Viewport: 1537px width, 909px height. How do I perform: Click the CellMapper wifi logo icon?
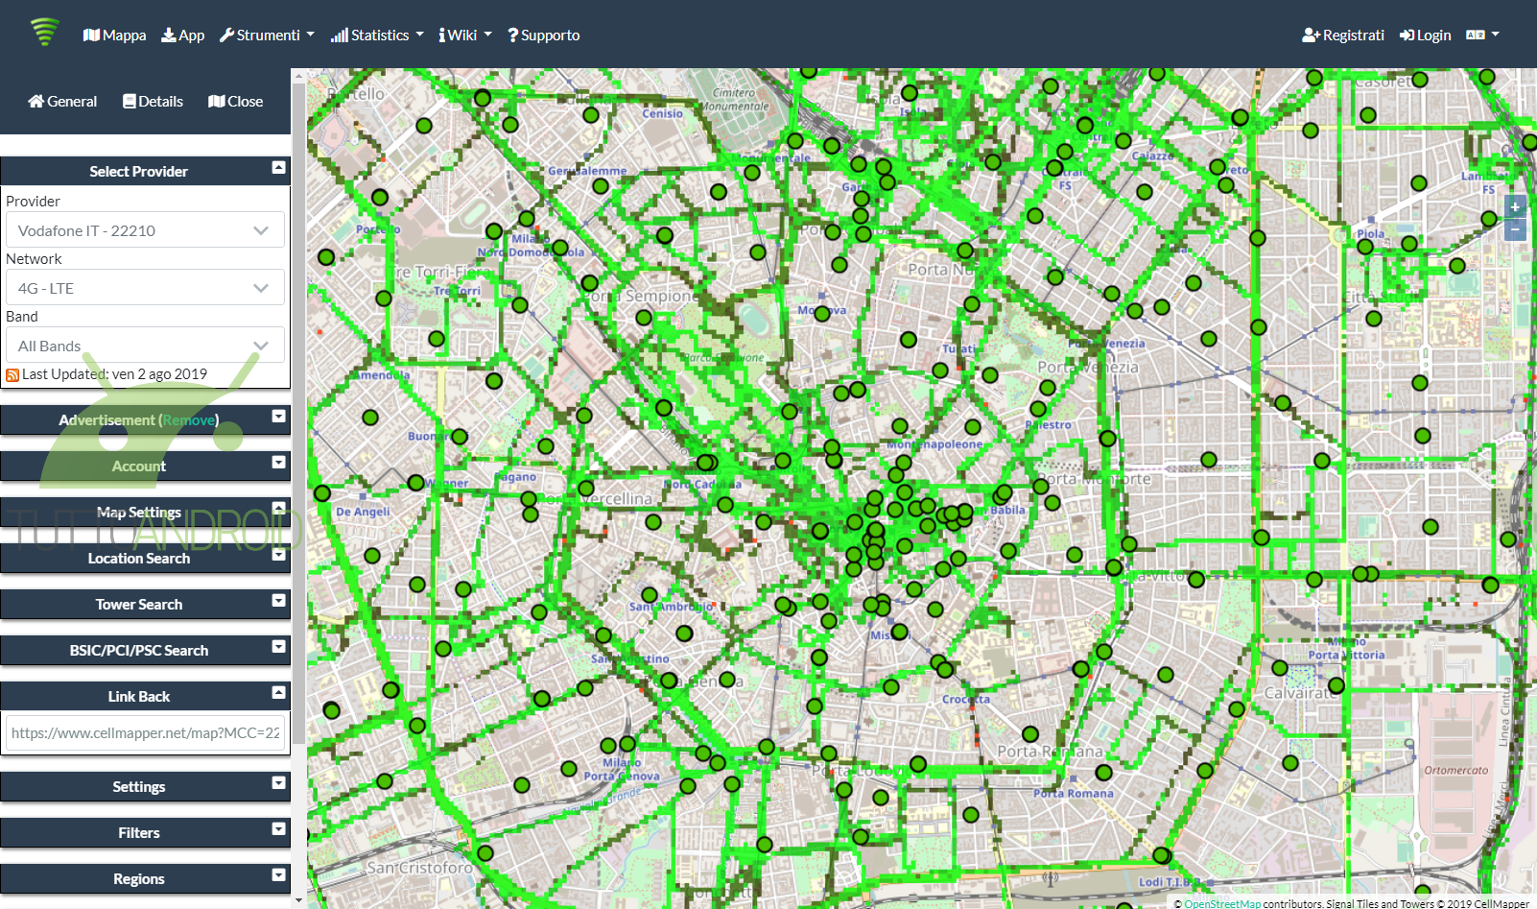click(x=44, y=32)
